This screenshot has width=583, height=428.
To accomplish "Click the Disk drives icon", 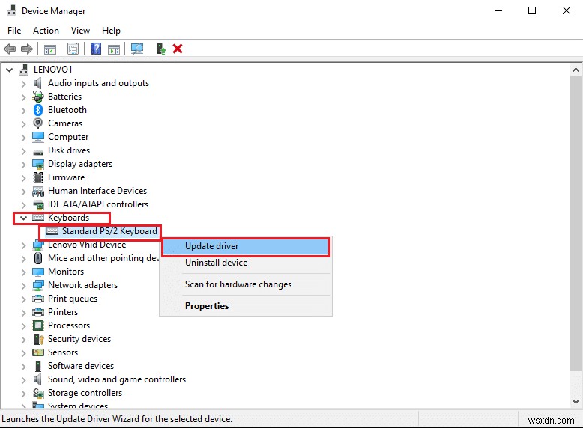I will (x=38, y=151).
